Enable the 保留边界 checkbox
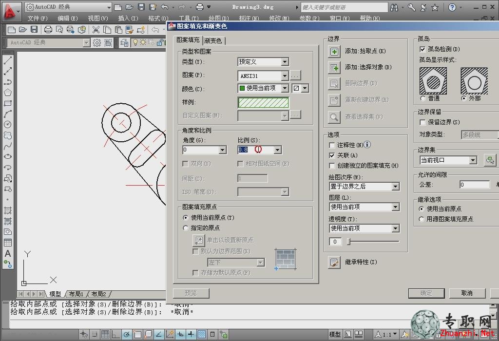 pos(422,122)
